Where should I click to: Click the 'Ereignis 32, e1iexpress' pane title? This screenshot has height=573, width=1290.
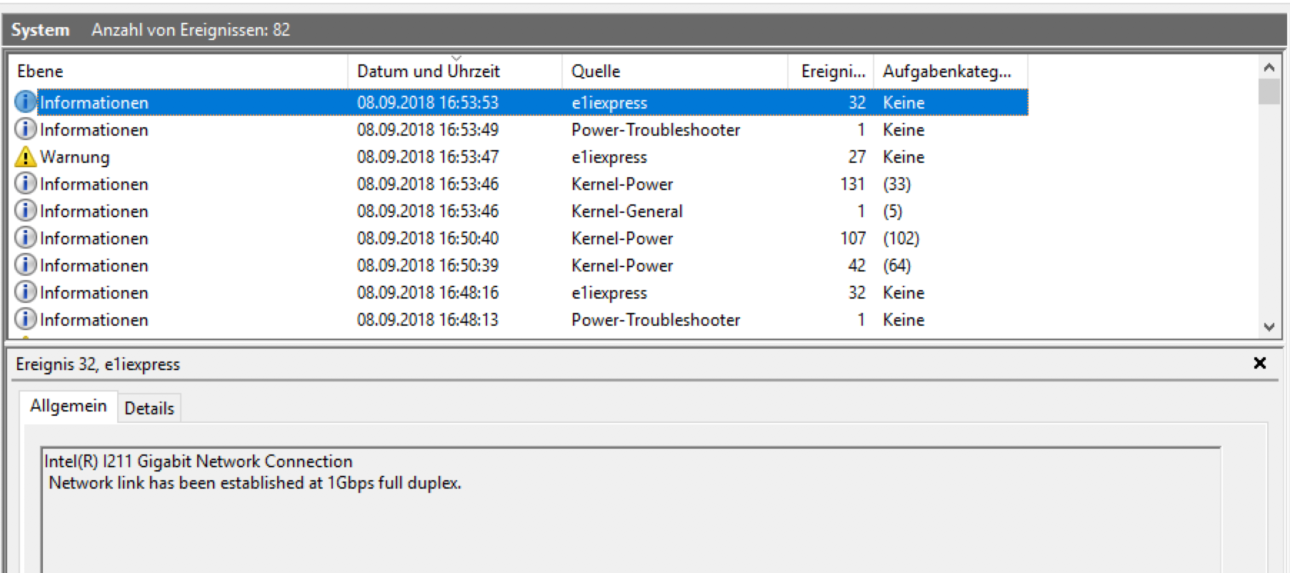pyautogui.click(x=98, y=364)
